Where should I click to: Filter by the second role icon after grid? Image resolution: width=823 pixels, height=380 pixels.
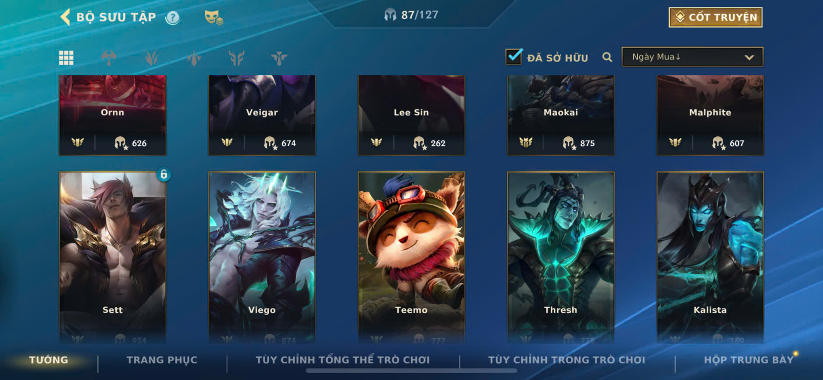click(x=151, y=58)
